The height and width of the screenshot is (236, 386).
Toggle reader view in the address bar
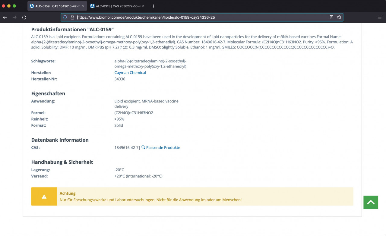point(331,17)
